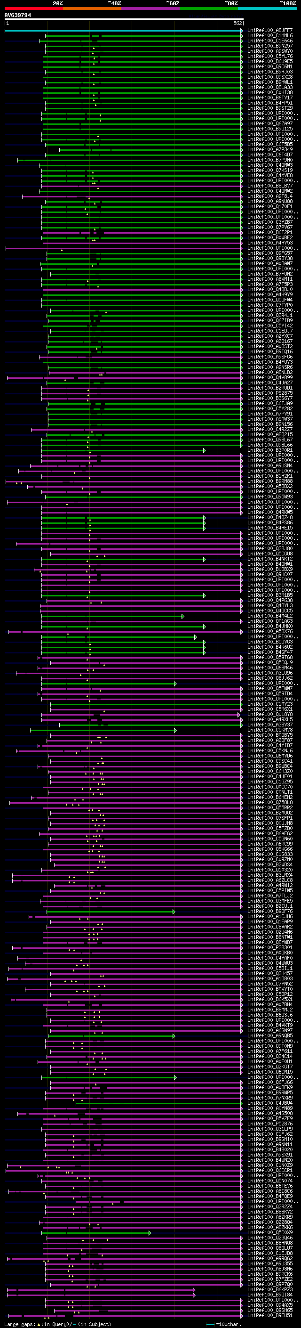Select the UniRef100_B4NKT2 entry
The height and width of the screenshot is (1328, 301).
(270, 559)
